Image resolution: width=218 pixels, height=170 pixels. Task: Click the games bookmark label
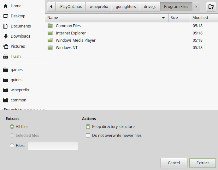coord(17,70)
